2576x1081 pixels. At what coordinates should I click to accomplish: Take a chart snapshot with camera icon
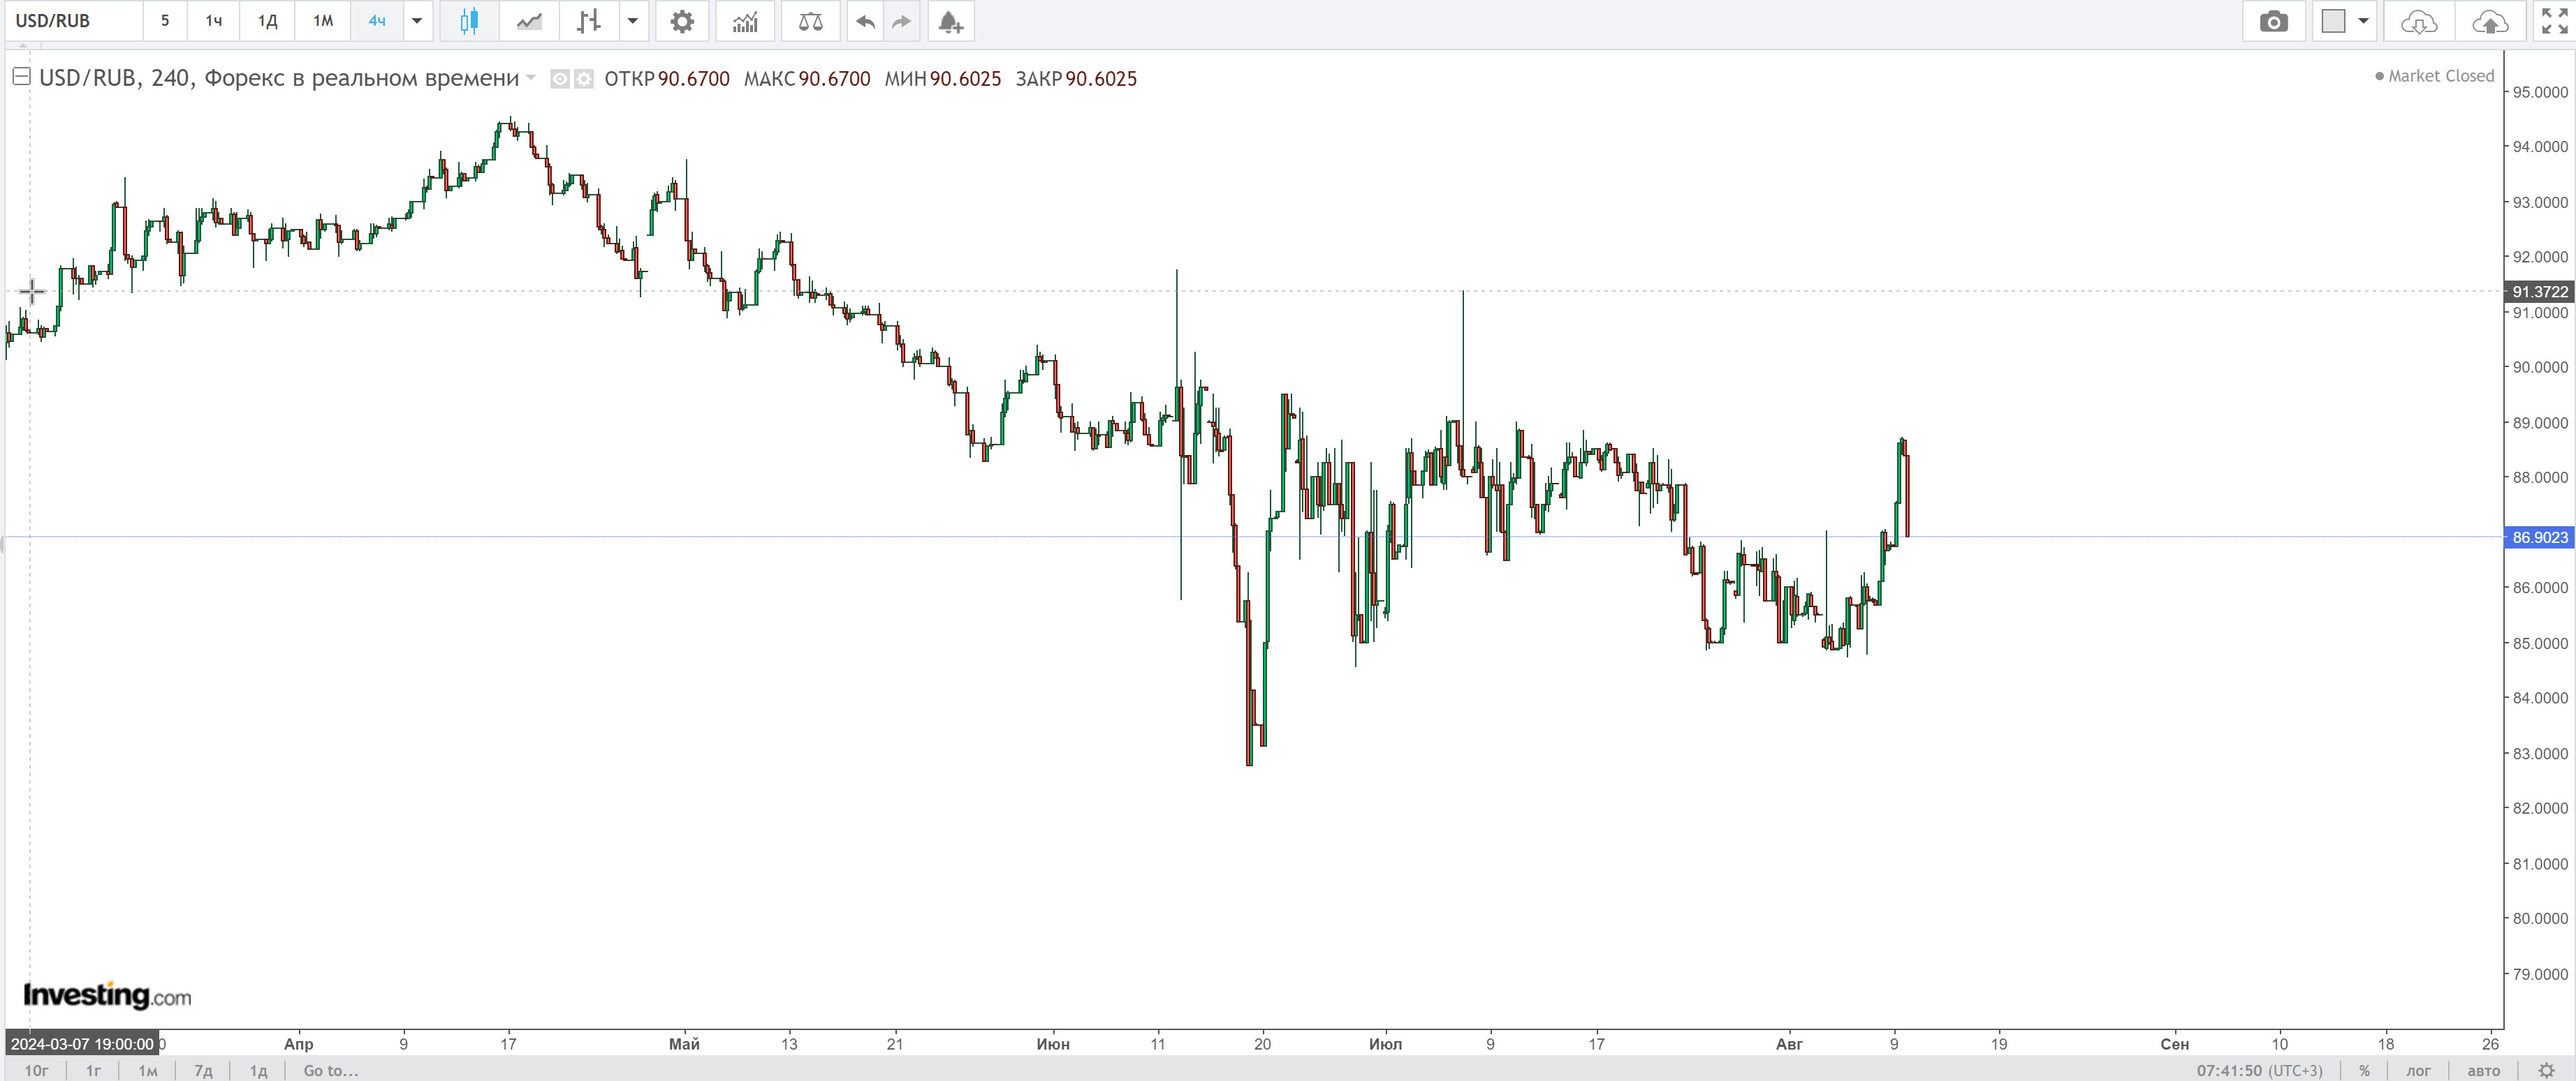tap(2273, 21)
